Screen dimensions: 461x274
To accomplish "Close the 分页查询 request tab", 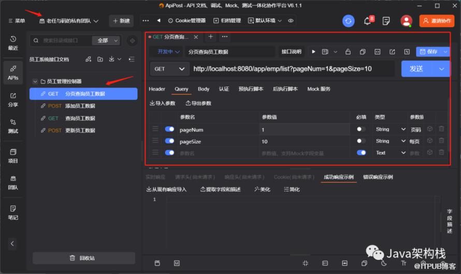I will coord(196,37).
